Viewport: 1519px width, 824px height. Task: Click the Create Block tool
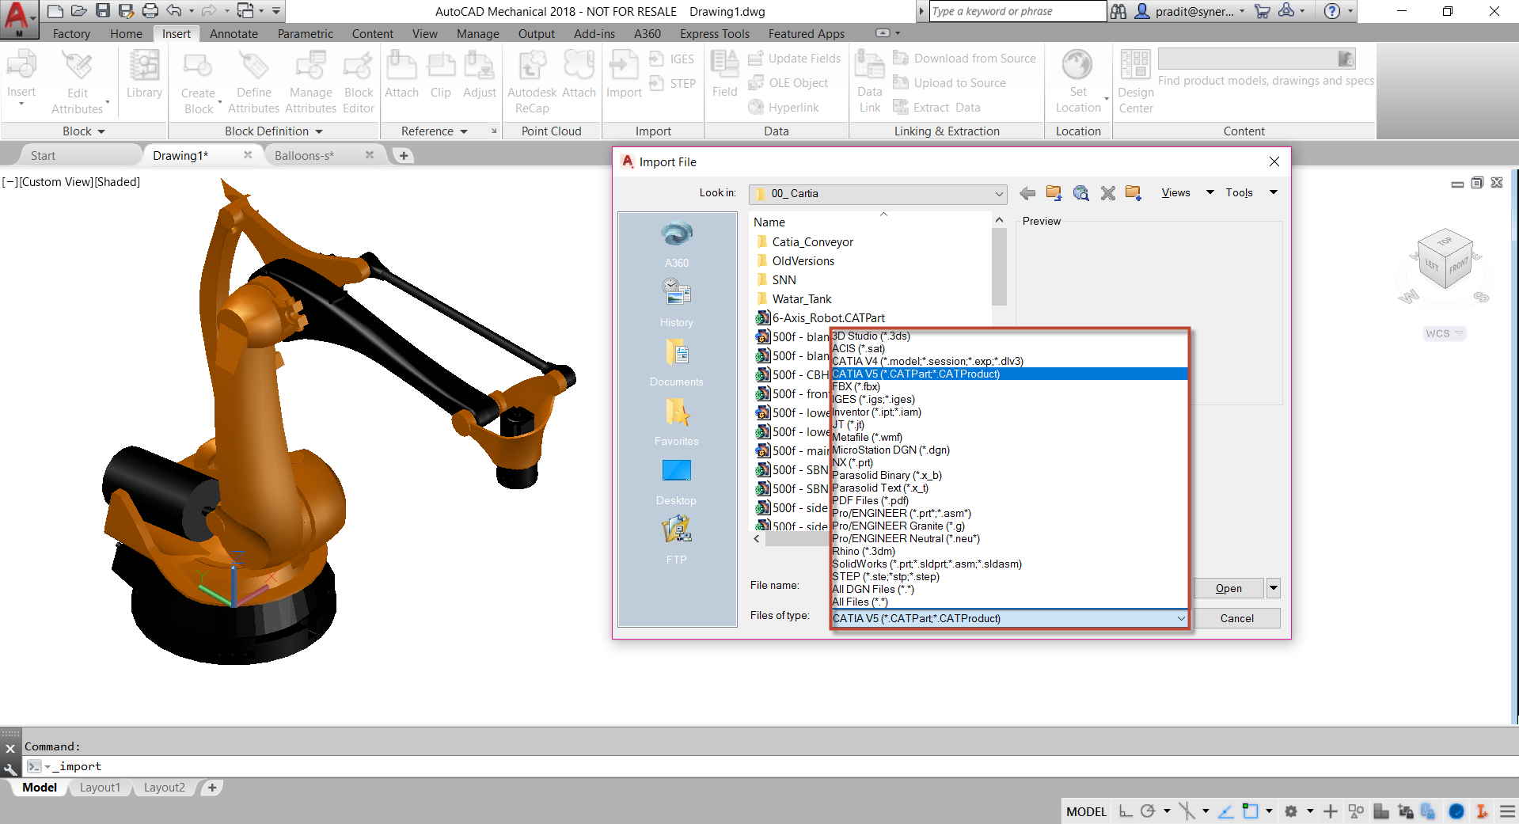196,75
